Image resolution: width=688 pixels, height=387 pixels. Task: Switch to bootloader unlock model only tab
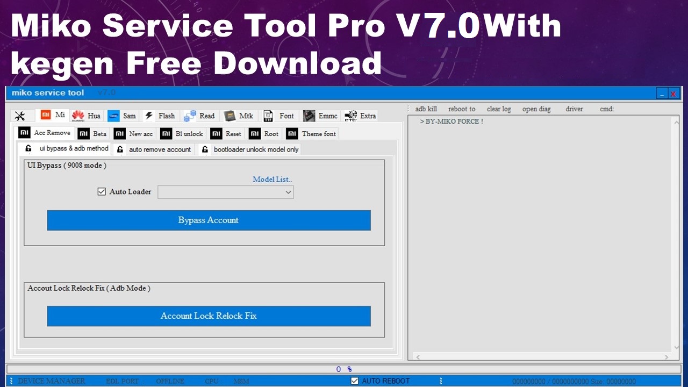250,149
